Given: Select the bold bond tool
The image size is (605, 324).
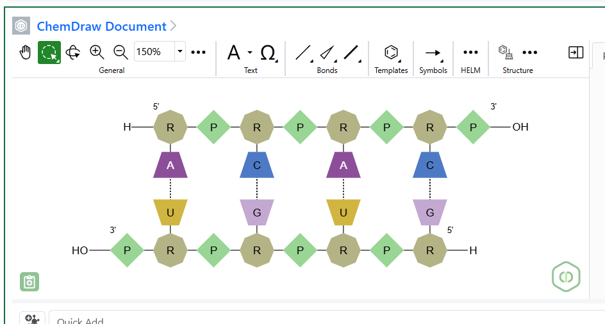Looking at the screenshot, I should (351, 53).
